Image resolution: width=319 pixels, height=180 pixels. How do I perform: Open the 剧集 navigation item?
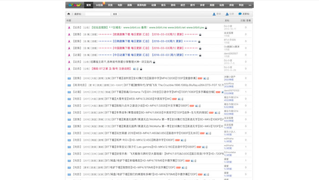click(x=129, y=5)
